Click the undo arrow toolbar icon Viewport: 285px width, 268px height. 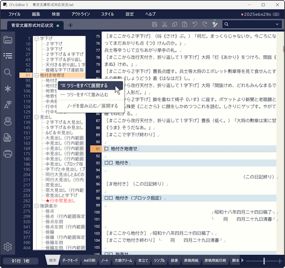[195, 24]
